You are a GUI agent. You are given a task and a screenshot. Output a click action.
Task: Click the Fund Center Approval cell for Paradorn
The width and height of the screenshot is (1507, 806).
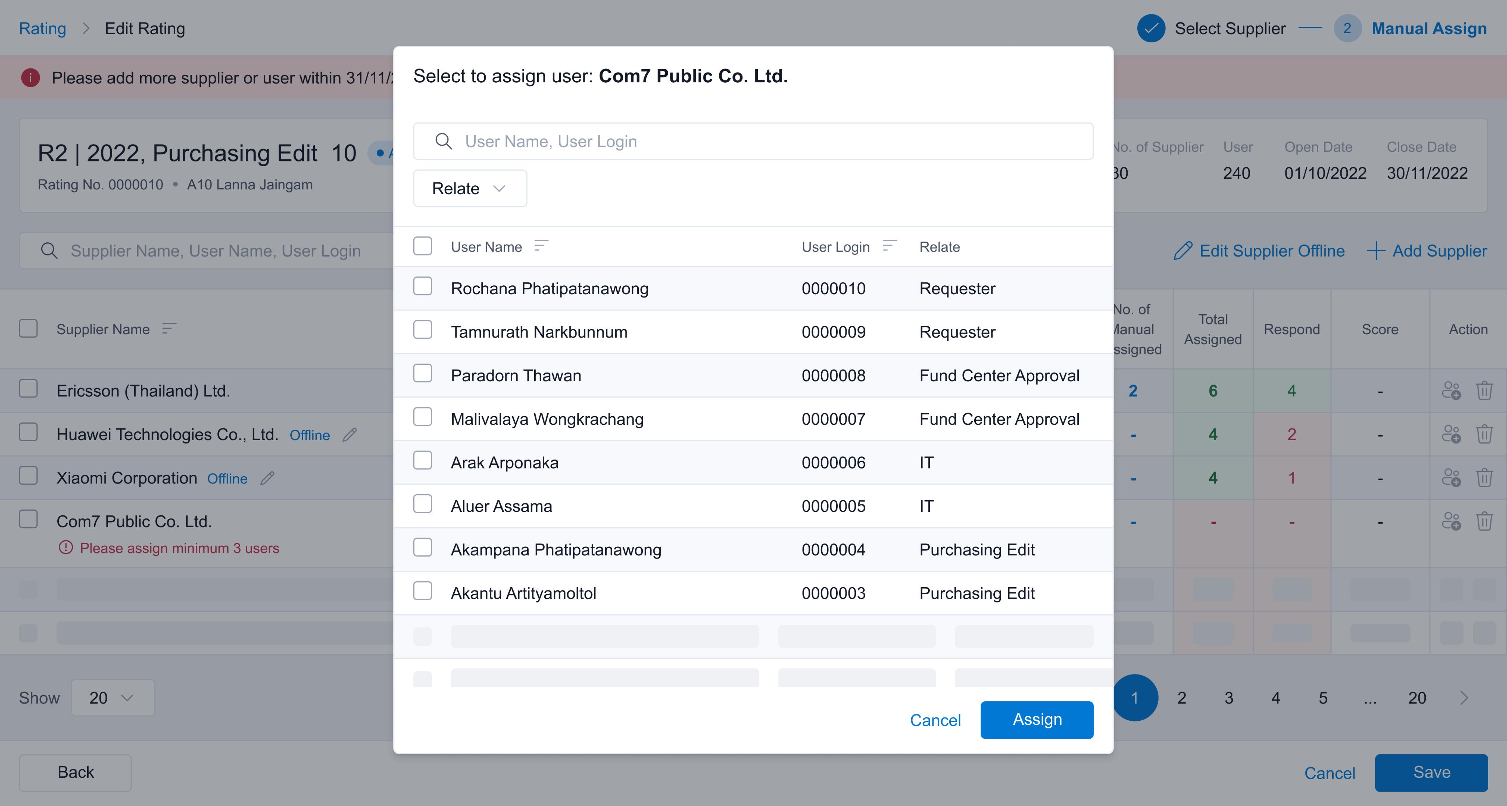(x=999, y=376)
